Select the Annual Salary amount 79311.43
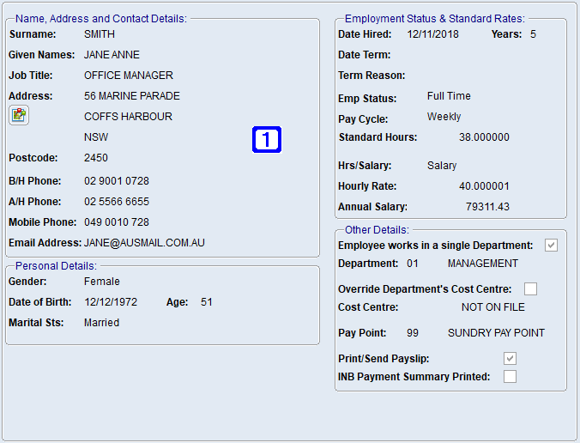Screen dimensions: 580x443 pyautogui.click(x=487, y=207)
